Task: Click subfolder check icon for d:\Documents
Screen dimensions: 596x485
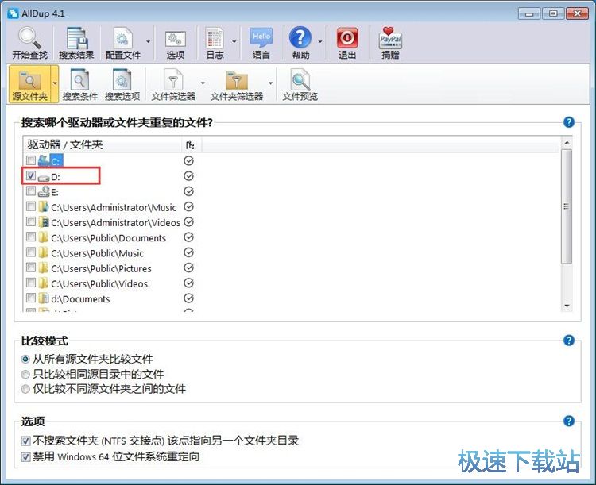Action: click(188, 298)
